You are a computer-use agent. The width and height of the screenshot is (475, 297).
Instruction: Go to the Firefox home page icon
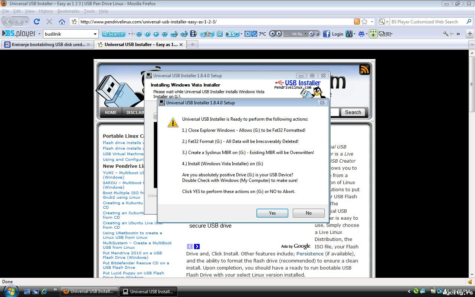point(62,22)
